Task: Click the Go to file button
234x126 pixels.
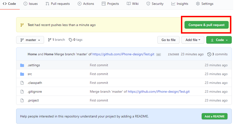Action: [168, 40]
